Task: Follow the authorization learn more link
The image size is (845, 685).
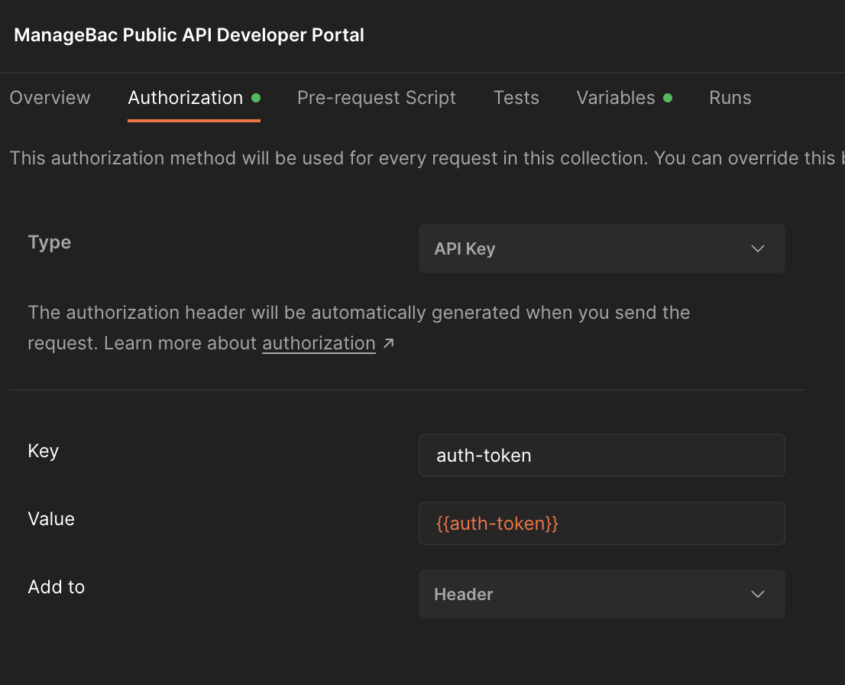Action: click(x=319, y=343)
